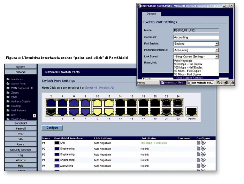Open the Users menu section
The height and width of the screenshot is (184, 244).
tap(21, 144)
